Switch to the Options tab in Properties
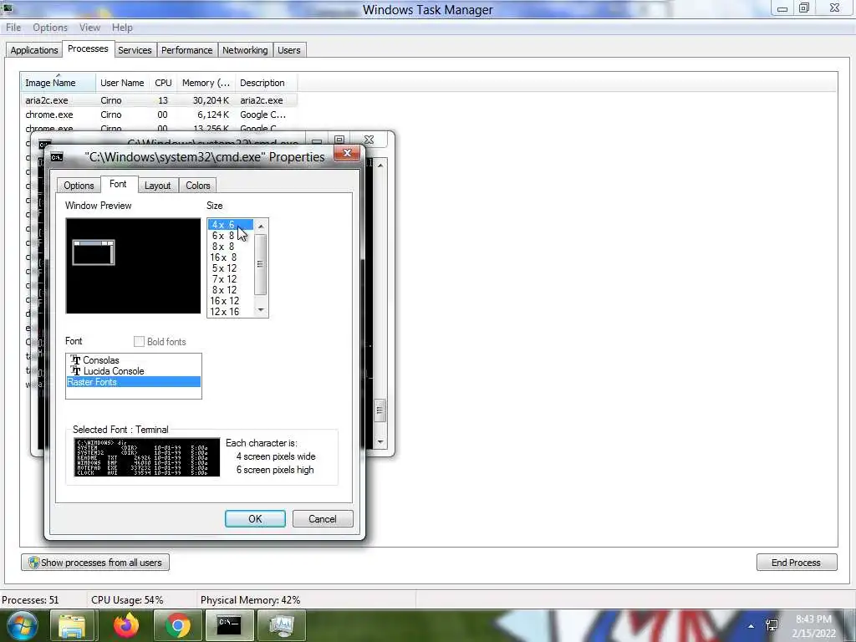 coord(79,186)
